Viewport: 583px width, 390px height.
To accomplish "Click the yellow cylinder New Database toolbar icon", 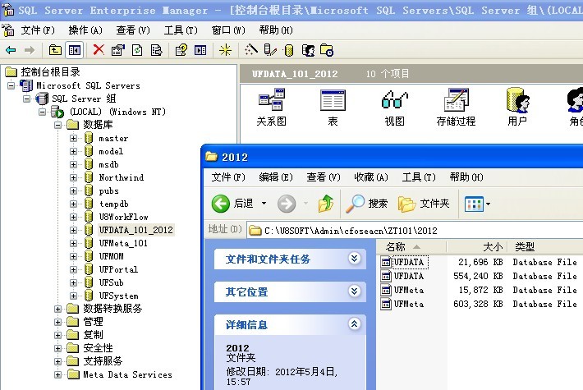I will point(289,50).
